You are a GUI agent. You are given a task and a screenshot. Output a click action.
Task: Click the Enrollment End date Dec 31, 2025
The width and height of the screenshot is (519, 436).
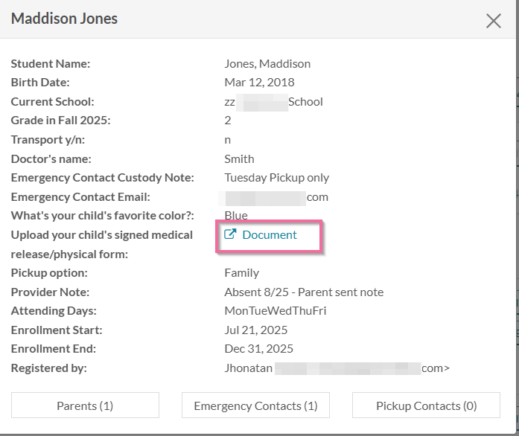[259, 349]
